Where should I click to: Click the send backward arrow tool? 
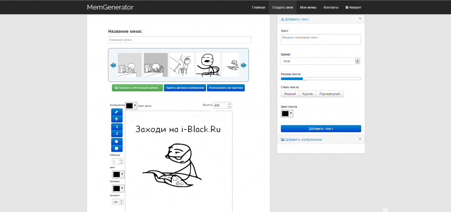coord(117,127)
